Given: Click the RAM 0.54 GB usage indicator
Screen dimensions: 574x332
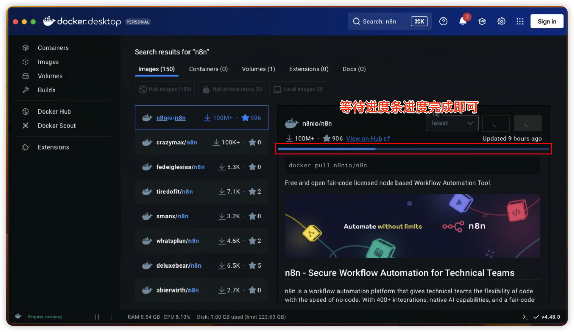Looking at the screenshot, I should point(144,317).
